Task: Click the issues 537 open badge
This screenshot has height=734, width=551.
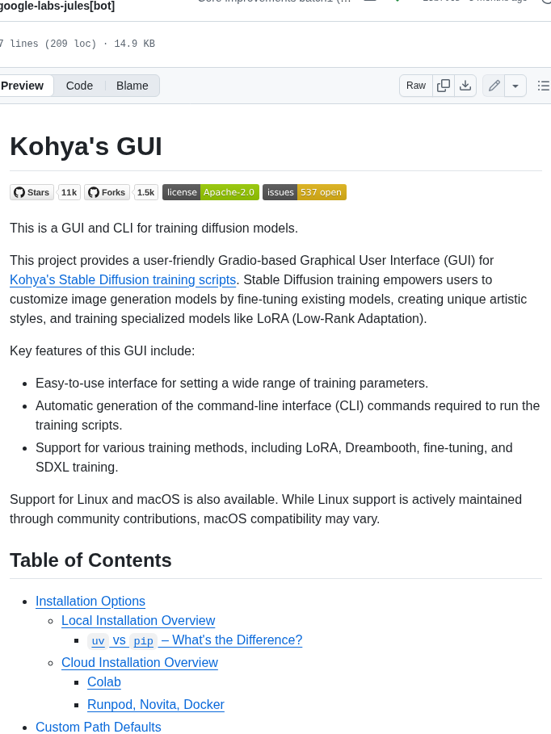Action: point(305,192)
